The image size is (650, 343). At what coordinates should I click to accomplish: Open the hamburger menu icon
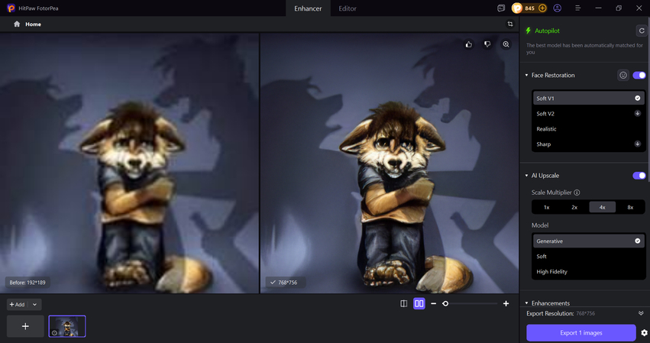pyautogui.click(x=577, y=8)
